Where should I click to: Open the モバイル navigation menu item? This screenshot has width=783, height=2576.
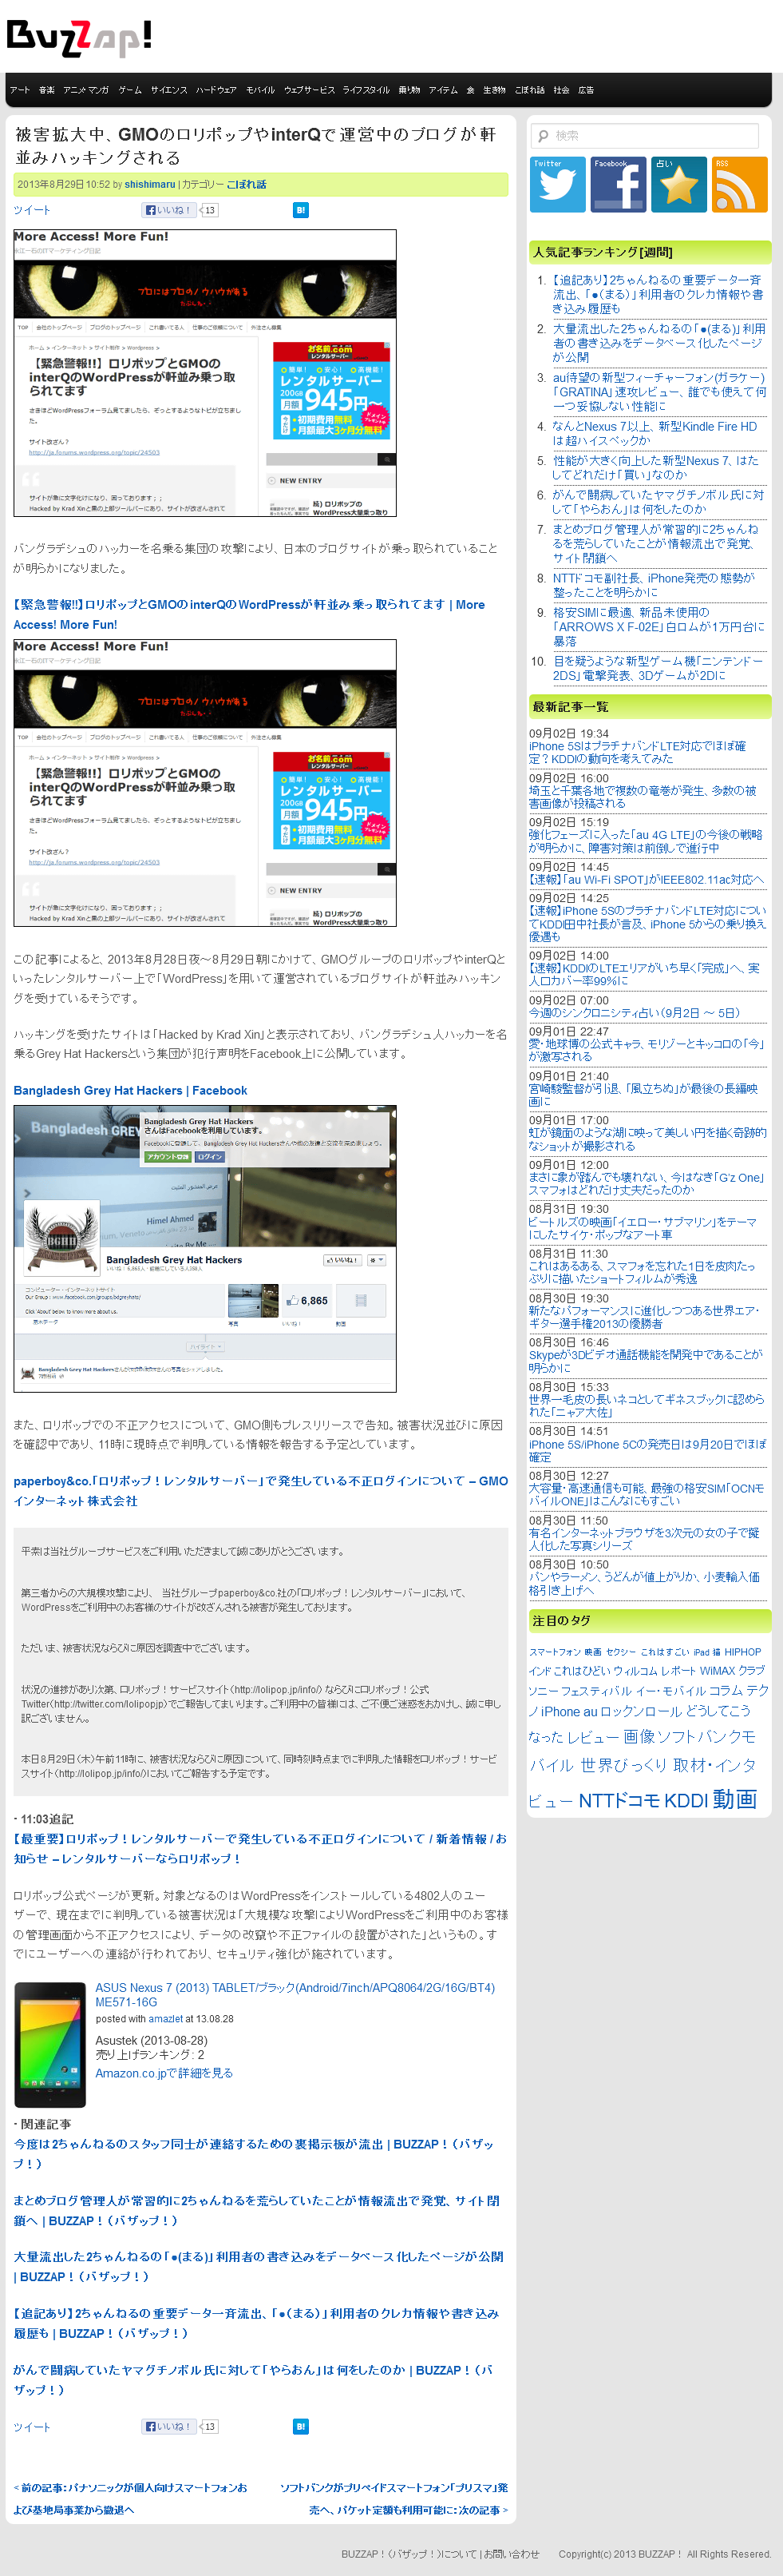tap(259, 90)
